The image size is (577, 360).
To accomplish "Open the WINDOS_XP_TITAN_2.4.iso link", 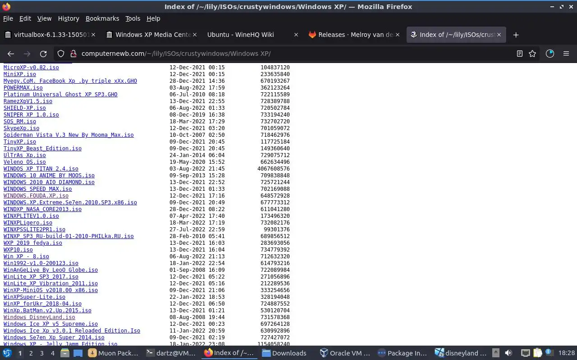I will coord(41,169).
